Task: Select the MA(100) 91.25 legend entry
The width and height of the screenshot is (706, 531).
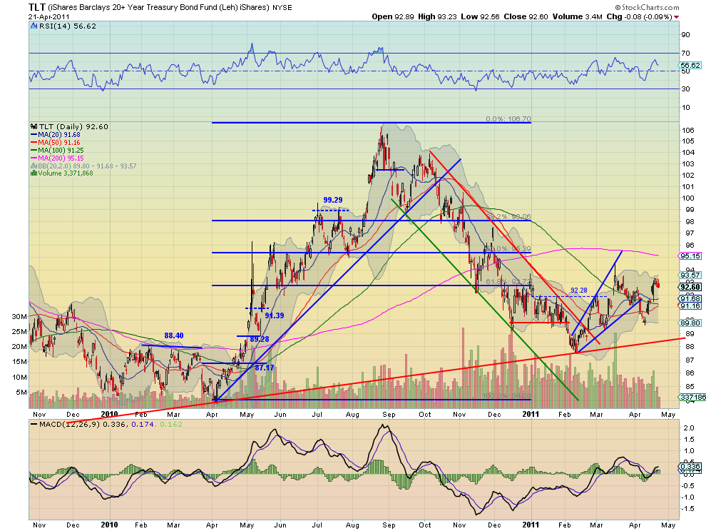Action: click(x=57, y=150)
